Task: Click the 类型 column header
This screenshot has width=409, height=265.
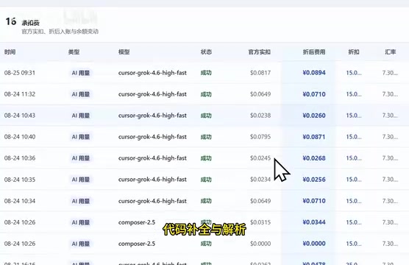Action: click(x=74, y=52)
